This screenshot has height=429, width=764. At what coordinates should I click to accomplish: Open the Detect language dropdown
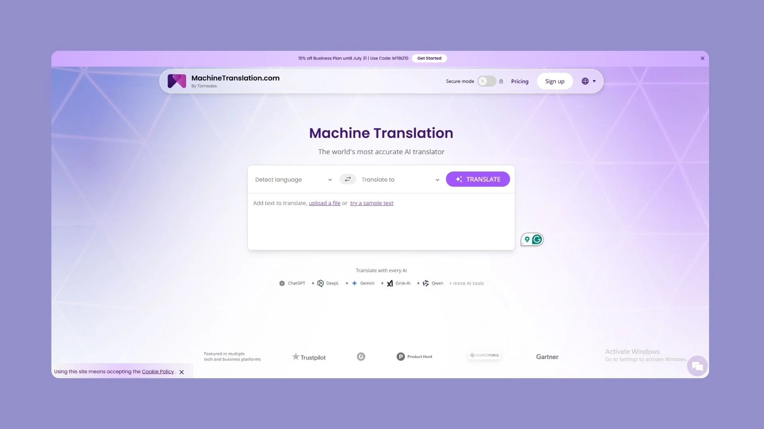293,180
